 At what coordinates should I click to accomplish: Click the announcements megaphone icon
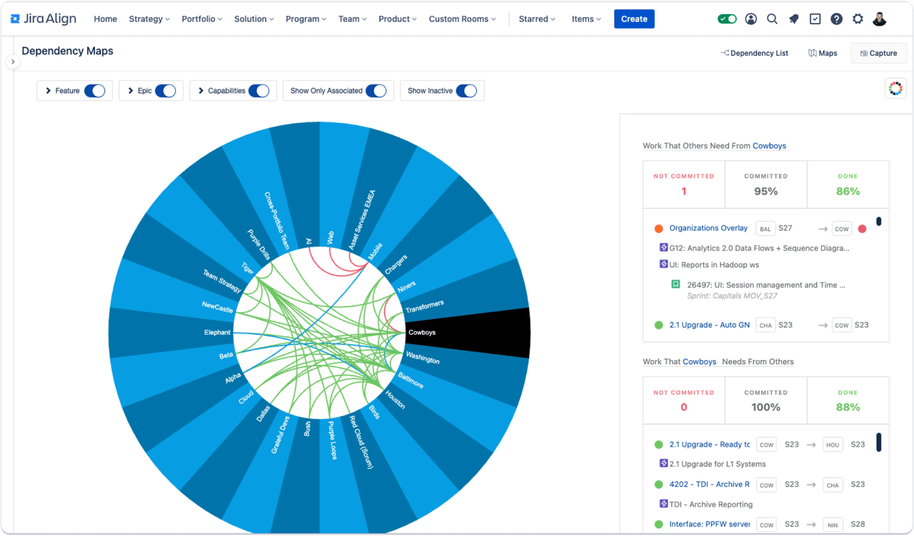click(793, 19)
